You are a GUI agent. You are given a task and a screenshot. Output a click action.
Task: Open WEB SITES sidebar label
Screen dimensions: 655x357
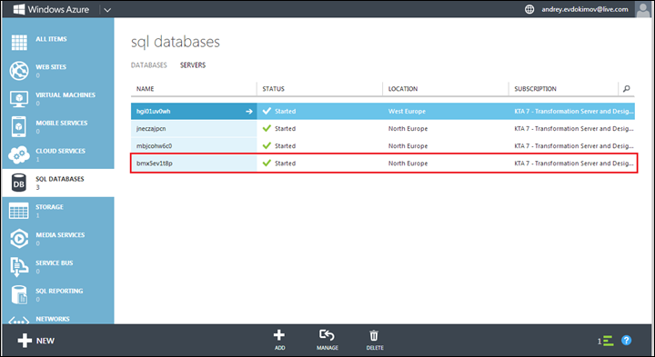(51, 66)
